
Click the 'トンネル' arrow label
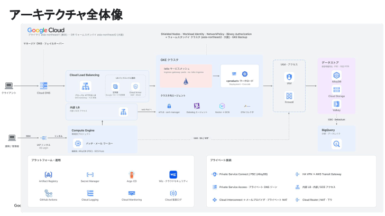coord(58,136)
